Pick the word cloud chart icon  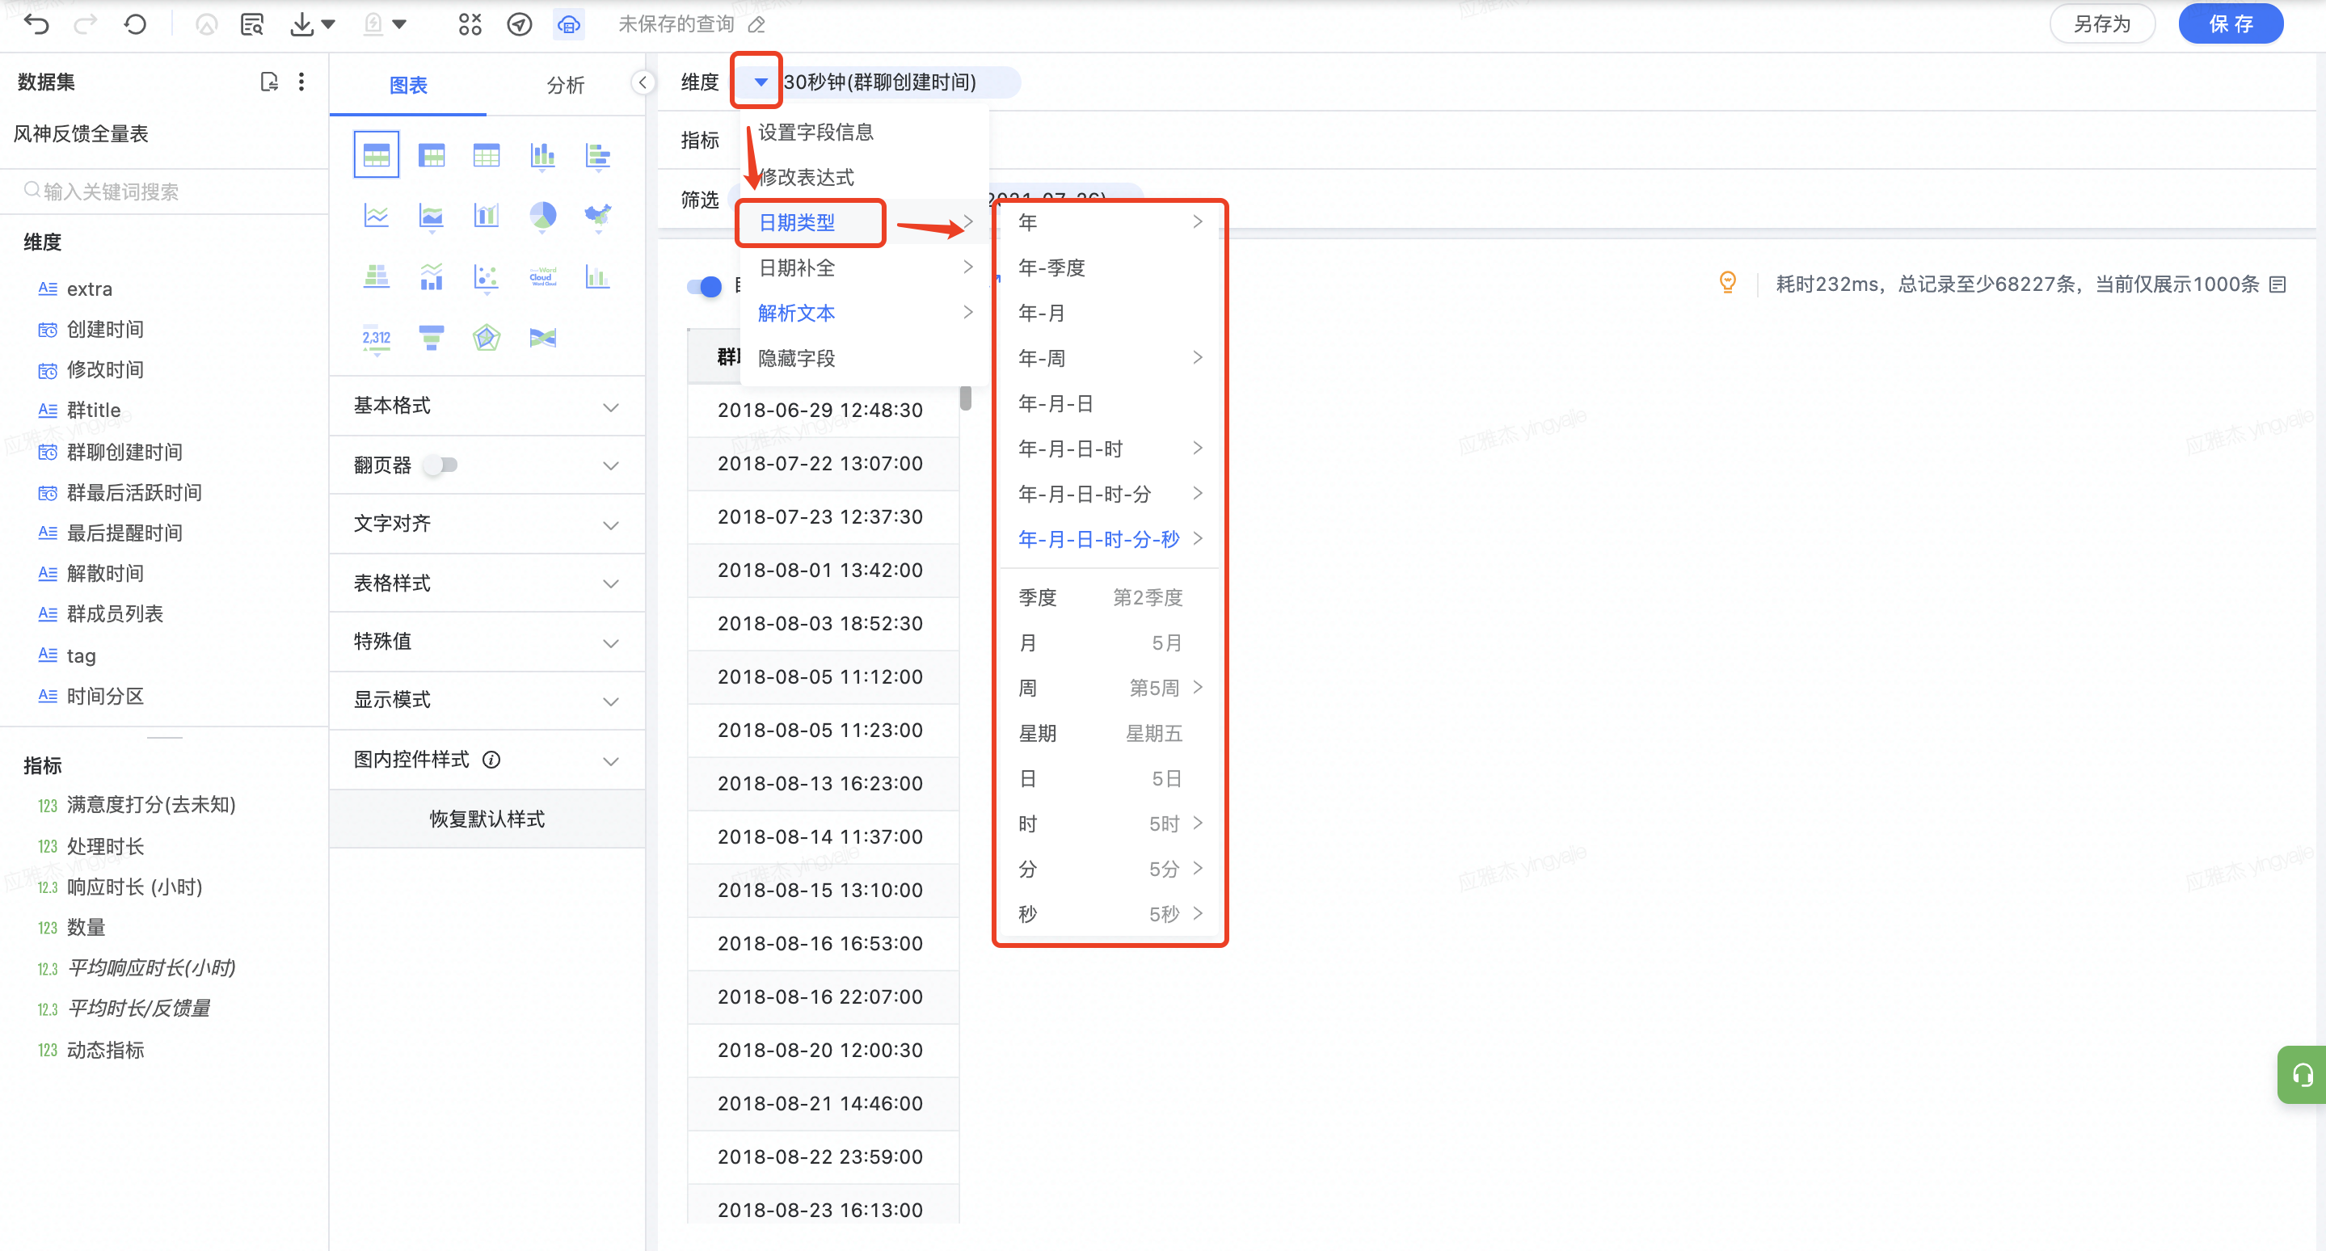point(541,276)
